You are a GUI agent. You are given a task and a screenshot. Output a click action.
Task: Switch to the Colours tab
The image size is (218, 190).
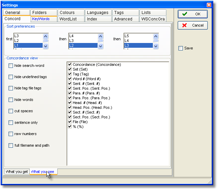(x=71, y=13)
